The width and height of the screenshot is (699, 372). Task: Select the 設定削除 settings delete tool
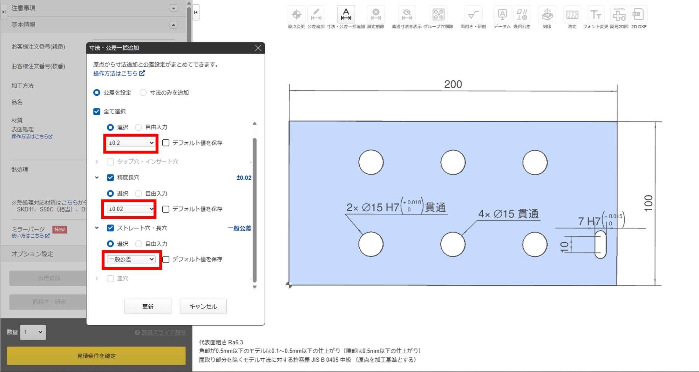point(376,14)
